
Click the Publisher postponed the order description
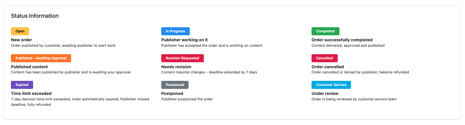(x=187, y=99)
